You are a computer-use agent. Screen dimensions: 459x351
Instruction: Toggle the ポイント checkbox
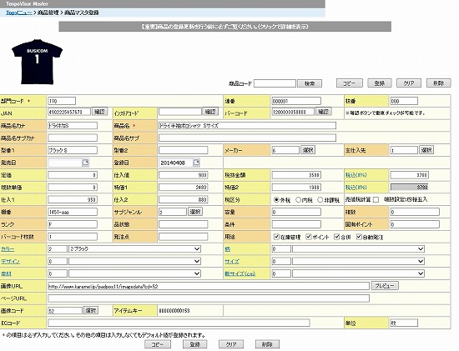click(309, 237)
